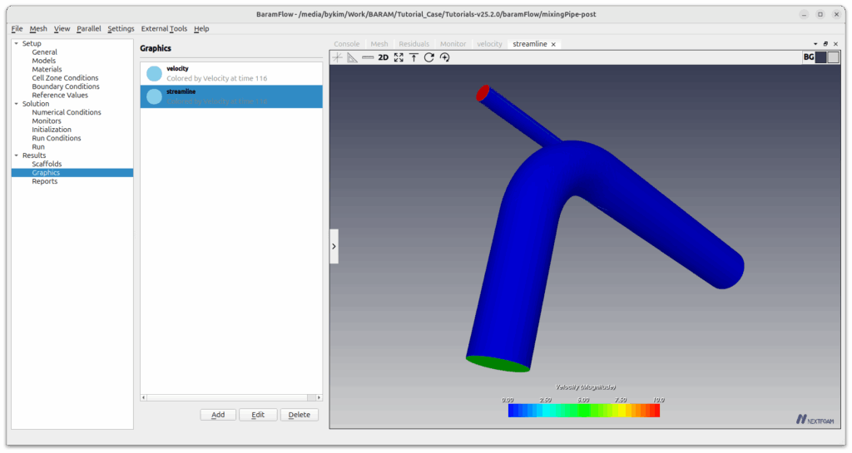Minimize the BaramFlow window
Screen dimensions: 852x453
(805, 15)
